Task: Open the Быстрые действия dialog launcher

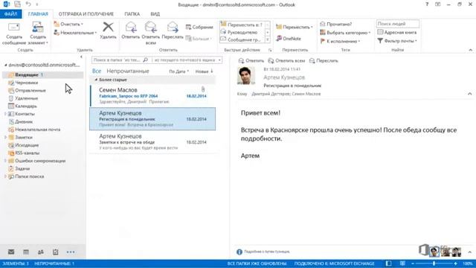Action: pos(270,50)
